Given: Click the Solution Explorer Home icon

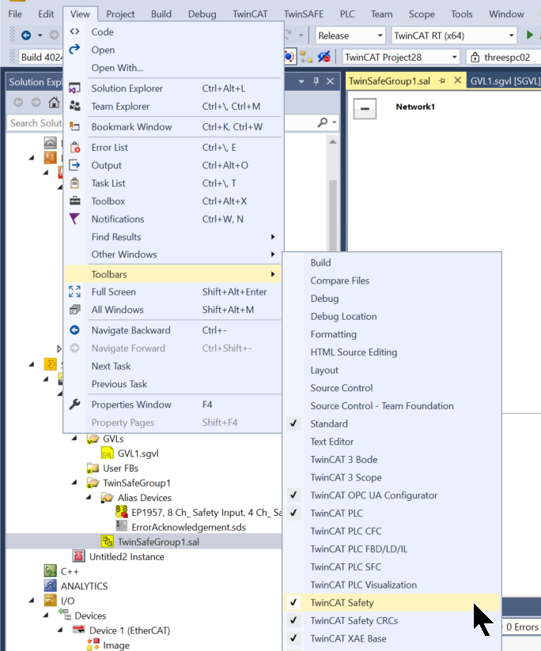Looking at the screenshot, I should click(54, 102).
